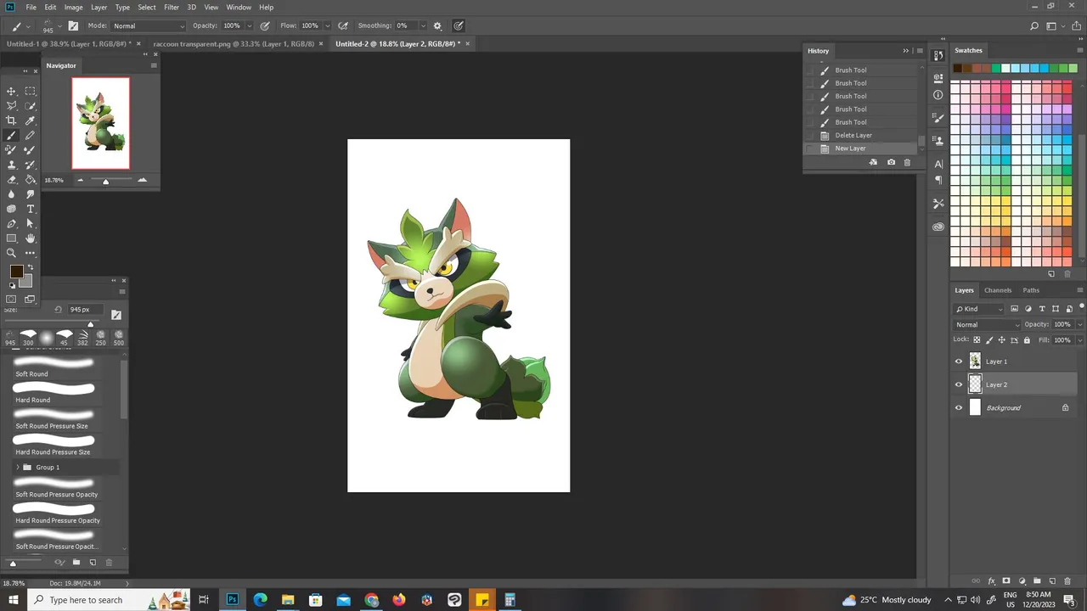Viewport: 1087px width, 611px height.
Task: Toggle lock image pixels brush icon
Action: (x=989, y=340)
